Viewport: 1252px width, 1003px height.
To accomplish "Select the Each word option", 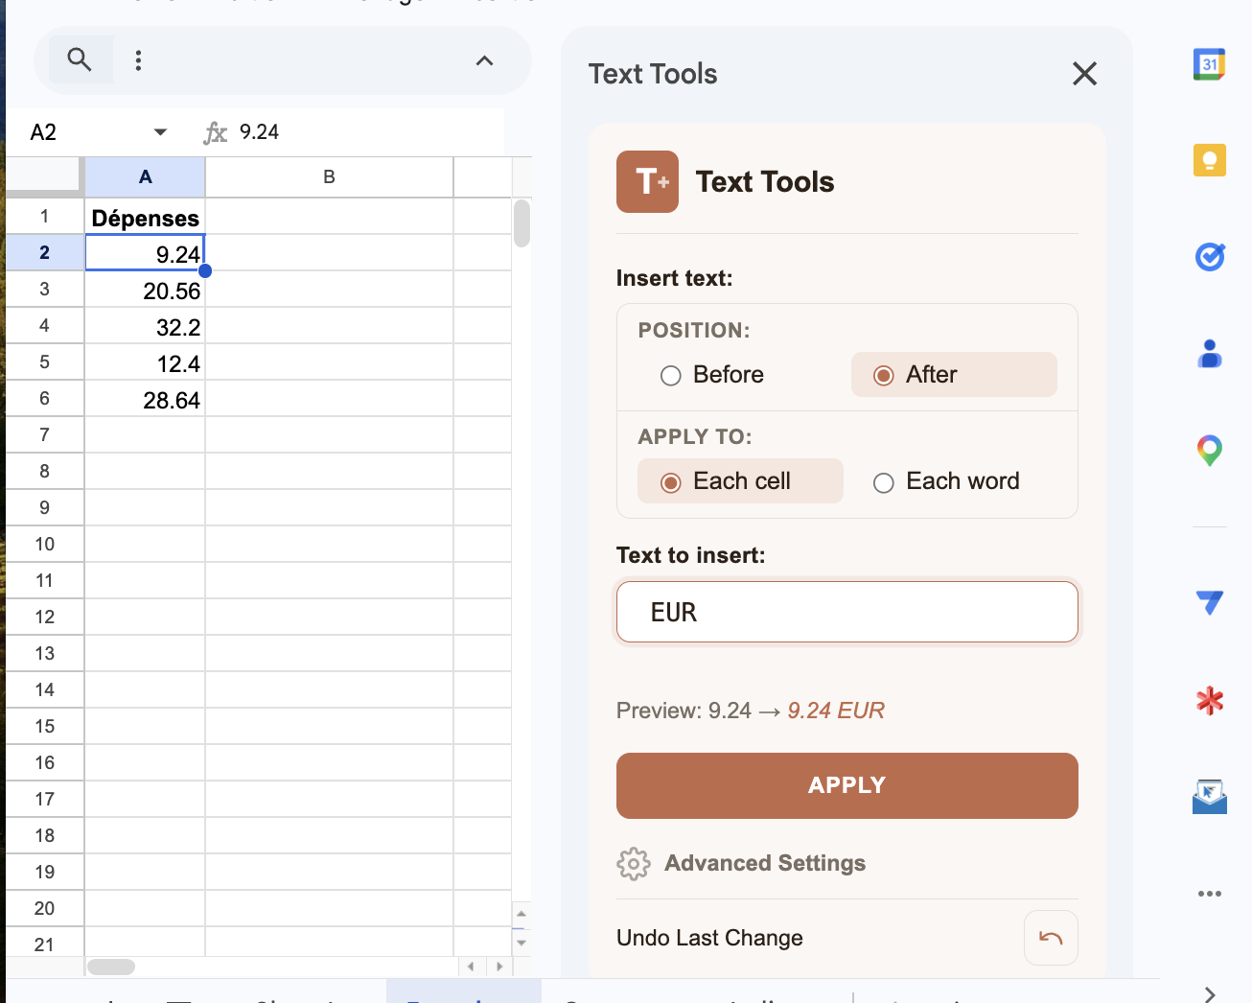I will (x=883, y=482).
